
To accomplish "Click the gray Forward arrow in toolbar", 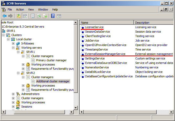I will tap(10, 16).
